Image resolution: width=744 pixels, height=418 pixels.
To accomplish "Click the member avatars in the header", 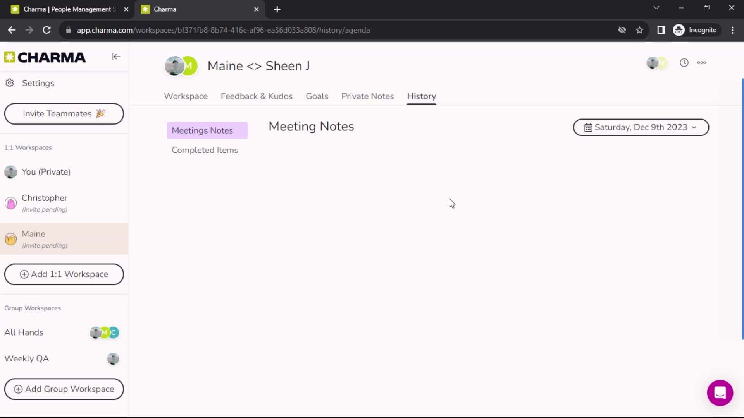I will (657, 63).
